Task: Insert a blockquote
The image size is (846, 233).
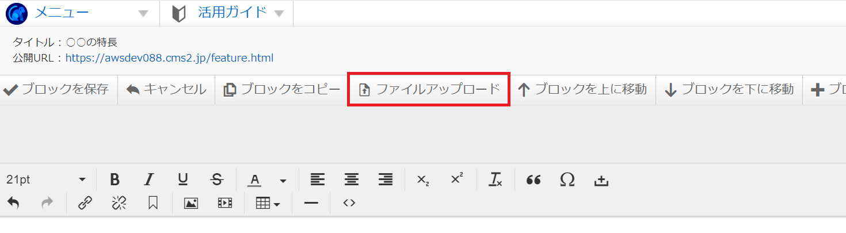Action: tap(533, 180)
